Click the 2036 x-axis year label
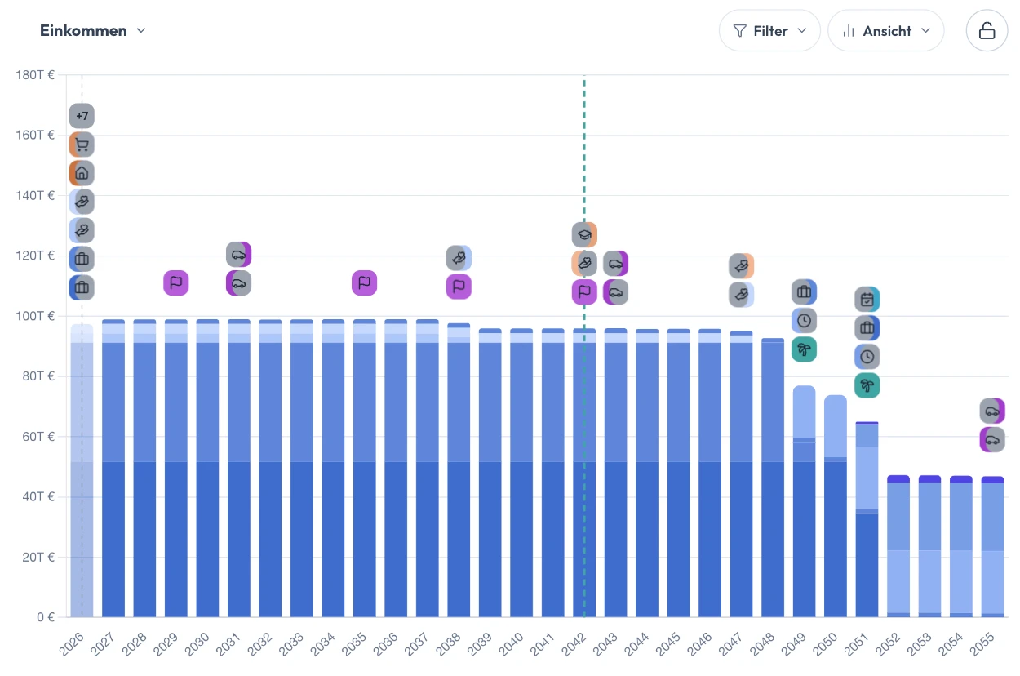 click(x=388, y=643)
